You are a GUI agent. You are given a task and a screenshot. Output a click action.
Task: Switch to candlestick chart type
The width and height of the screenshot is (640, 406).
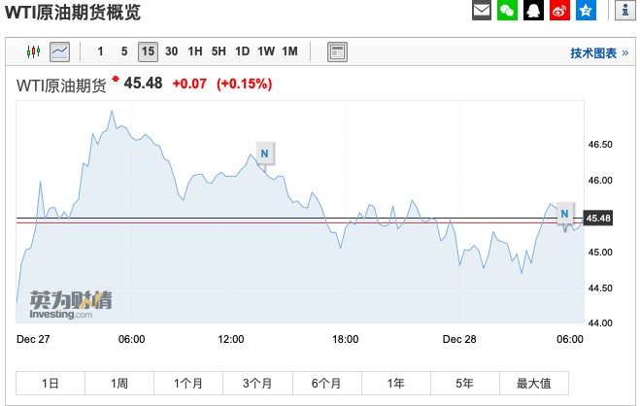[34, 51]
